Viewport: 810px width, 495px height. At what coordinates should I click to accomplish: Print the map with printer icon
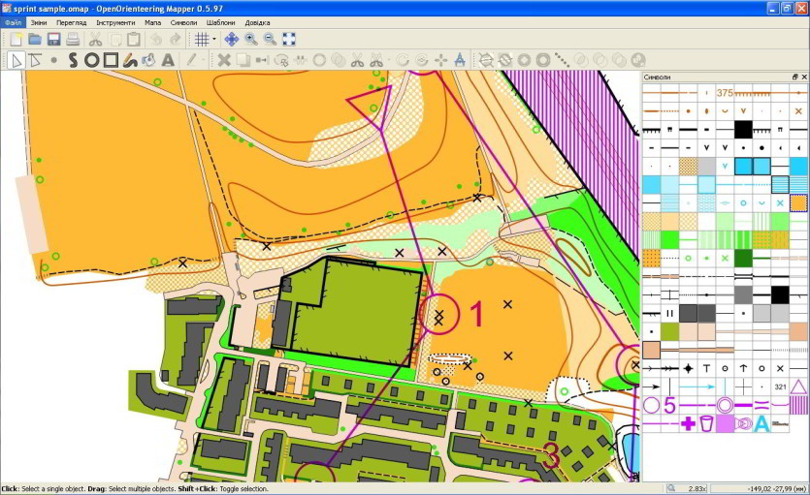(73, 39)
